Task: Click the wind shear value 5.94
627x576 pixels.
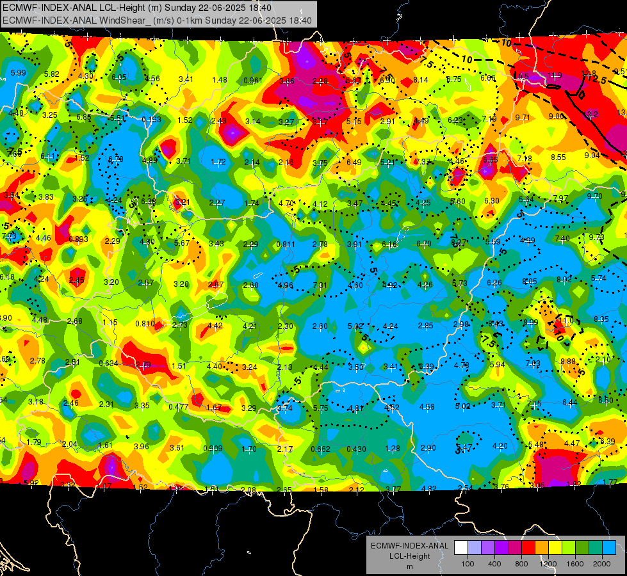Action: point(498,364)
